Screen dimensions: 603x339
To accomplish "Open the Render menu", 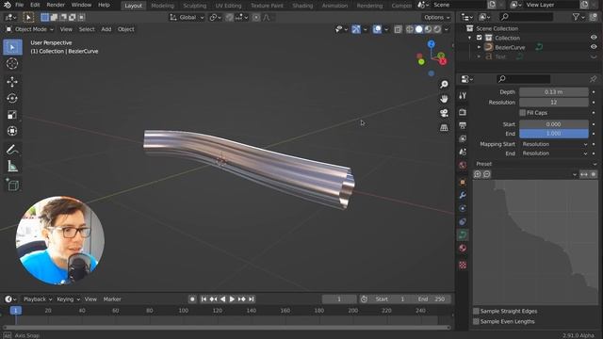I will click(56, 5).
